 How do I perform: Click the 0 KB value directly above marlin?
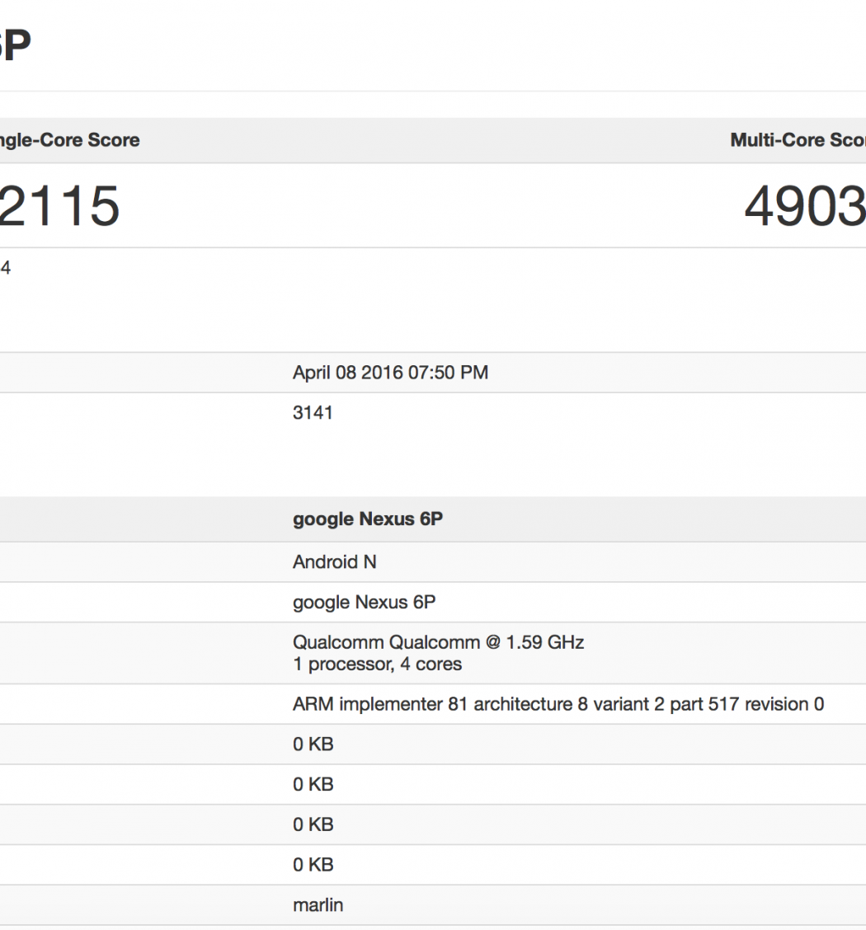pyautogui.click(x=313, y=865)
